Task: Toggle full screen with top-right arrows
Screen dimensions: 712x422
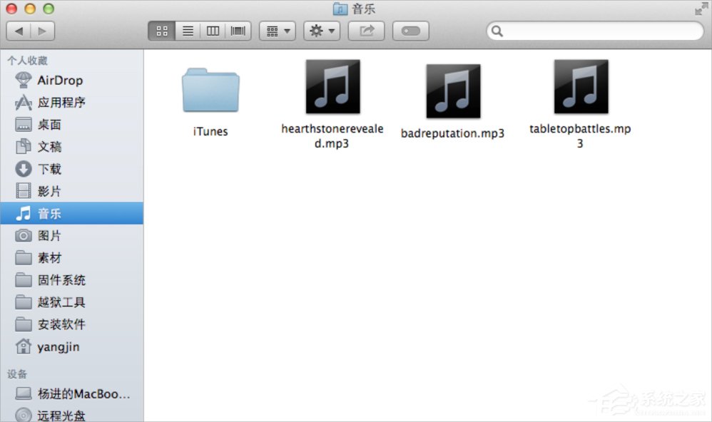Action: 701,9
